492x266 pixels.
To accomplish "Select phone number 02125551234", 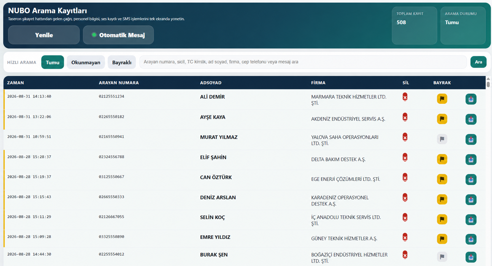I will 111,96.
